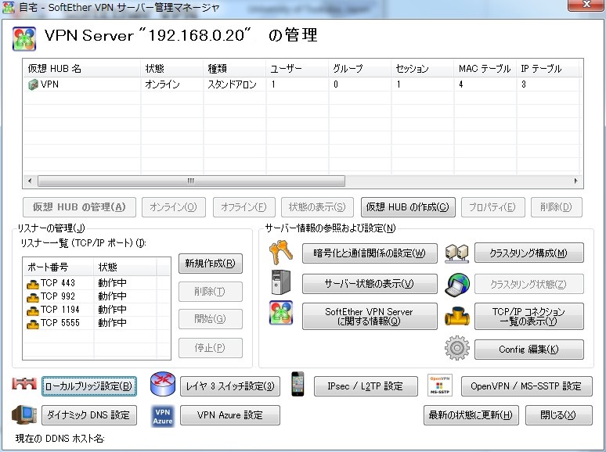Screen dimensions: 606x452
Task: Create a listener with 新規作成(R)
Action: point(211,264)
